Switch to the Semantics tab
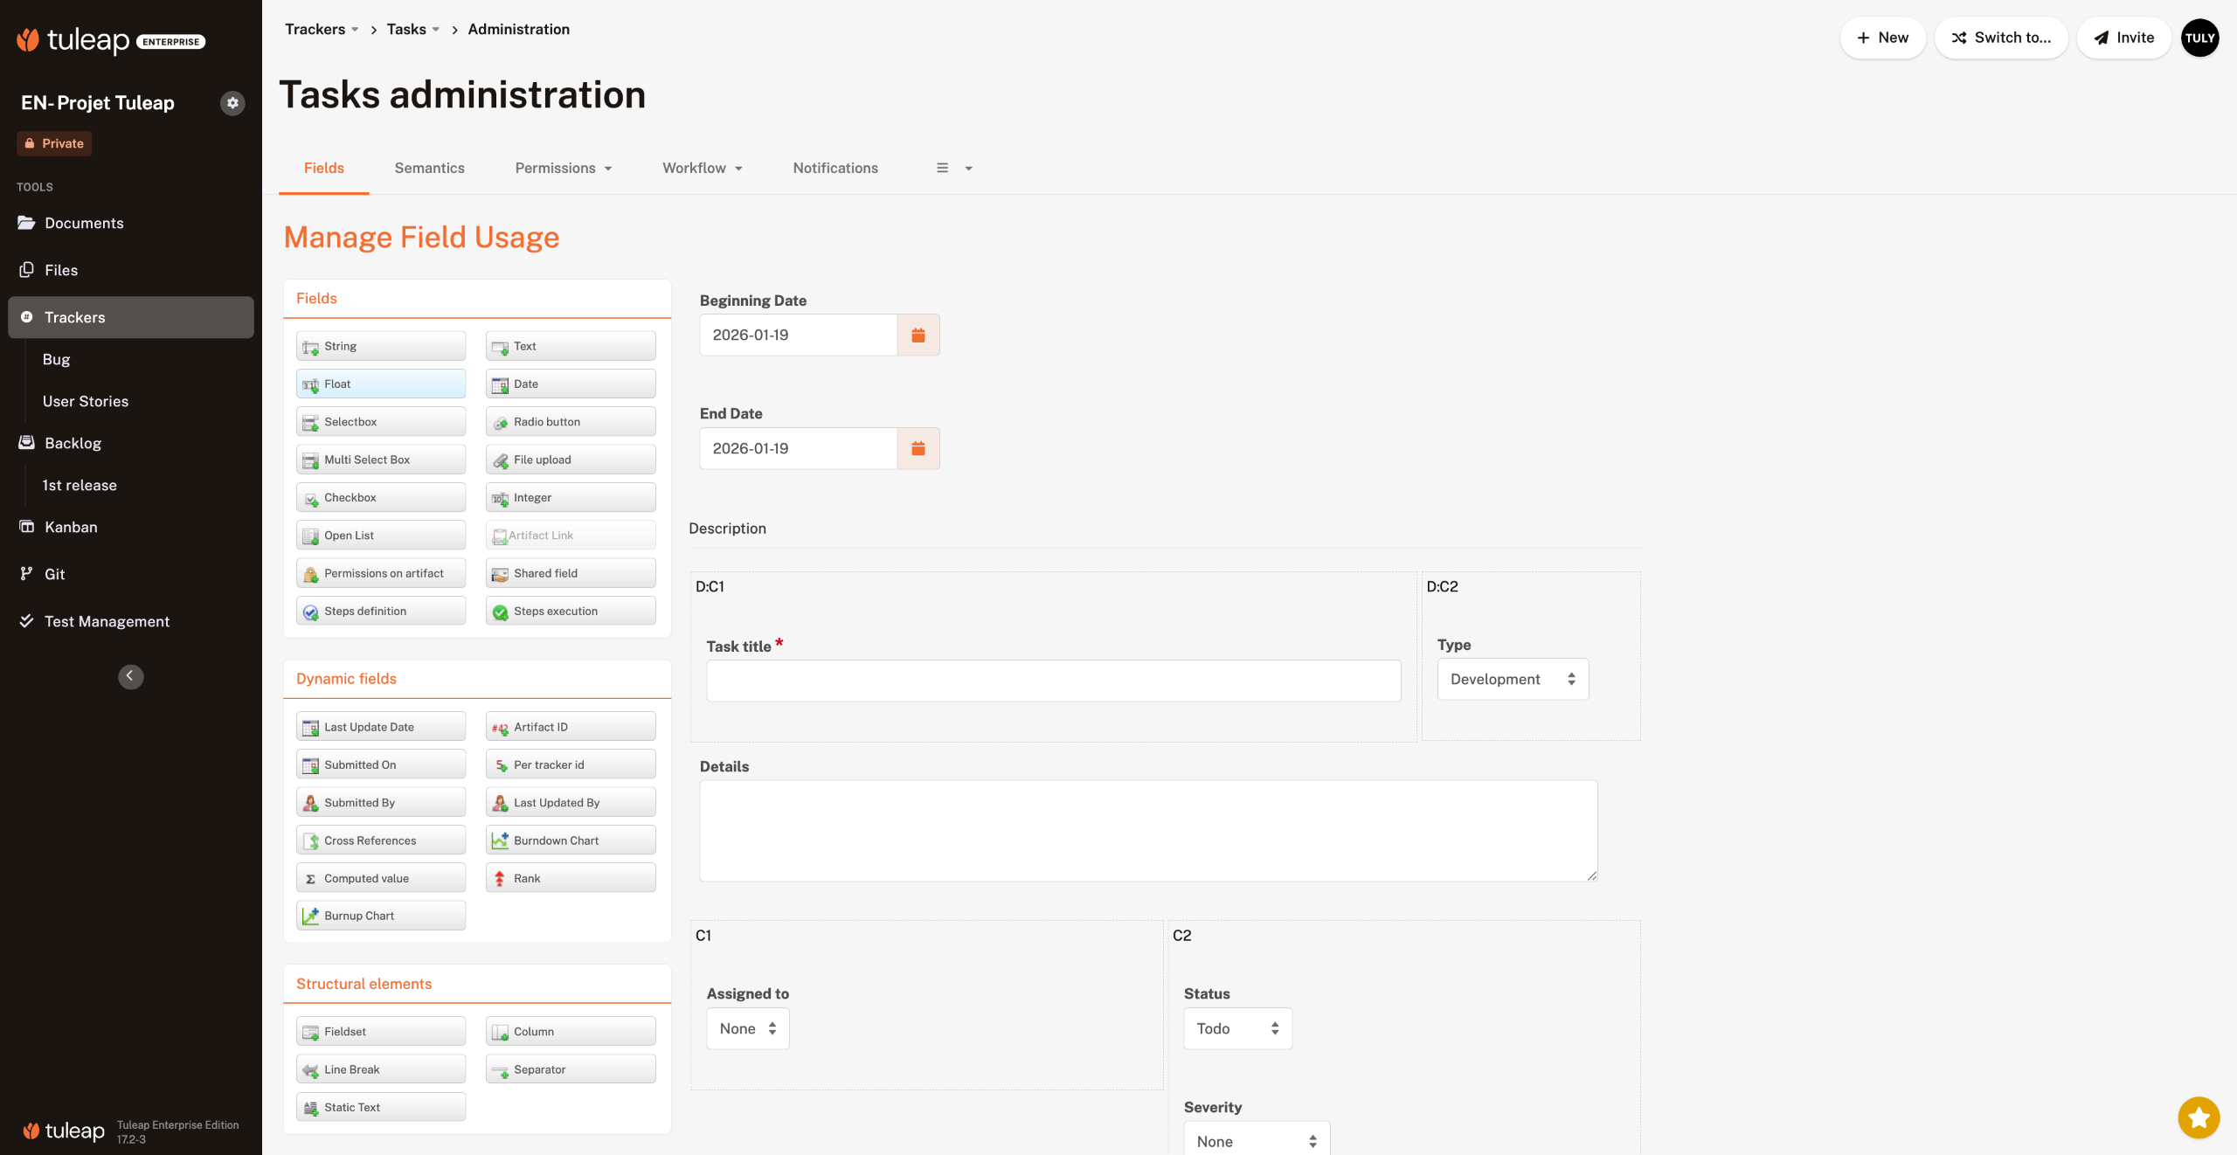 (429, 168)
